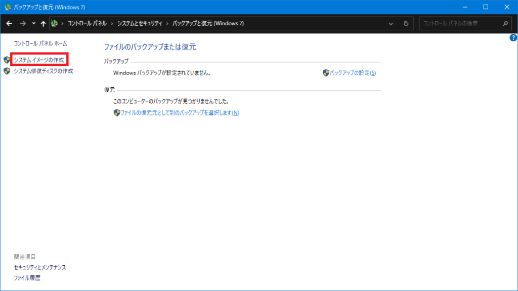Click the Windows バックアップが設定されていません text
518x291 pixels.
tap(162, 73)
